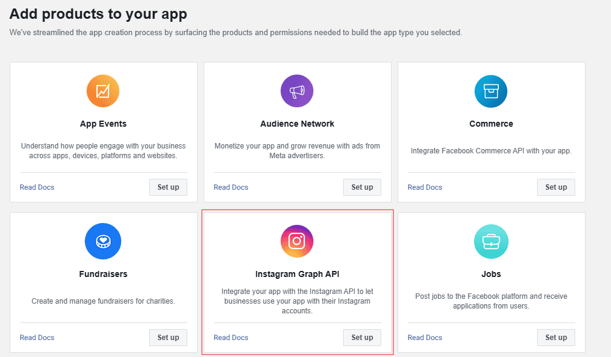Read Docs for Instagram Graph API
The height and width of the screenshot is (357, 611).
pos(231,338)
